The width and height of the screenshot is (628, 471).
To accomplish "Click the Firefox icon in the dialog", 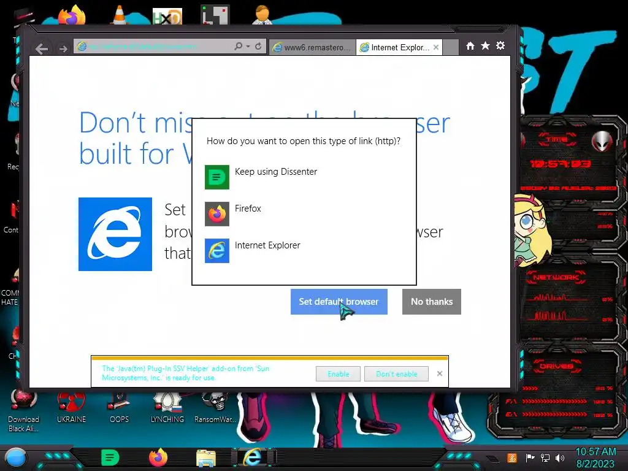I will click(217, 214).
